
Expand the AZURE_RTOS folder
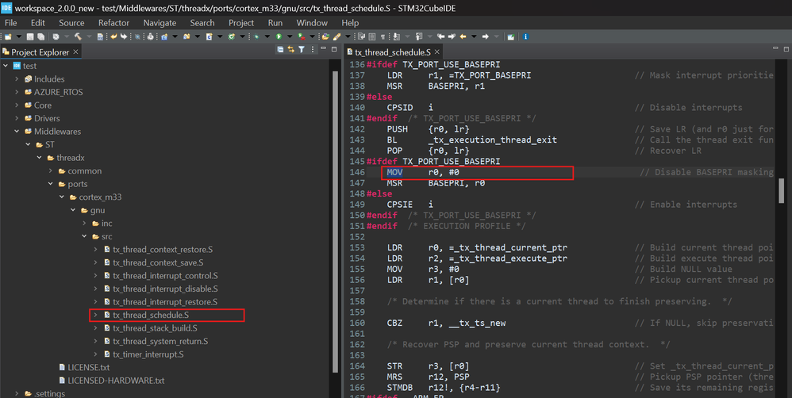point(17,92)
